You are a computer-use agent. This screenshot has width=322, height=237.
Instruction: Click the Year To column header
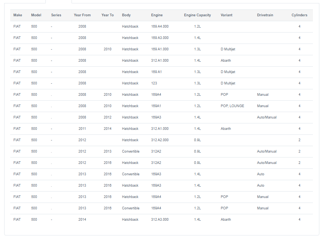[107, 15]
